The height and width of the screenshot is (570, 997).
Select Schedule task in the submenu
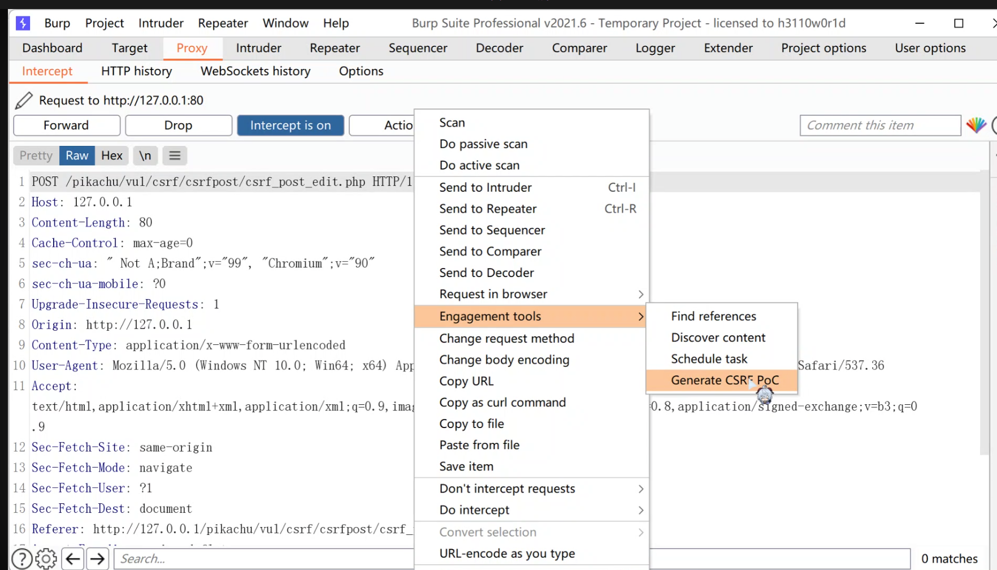tap(722, 359)
